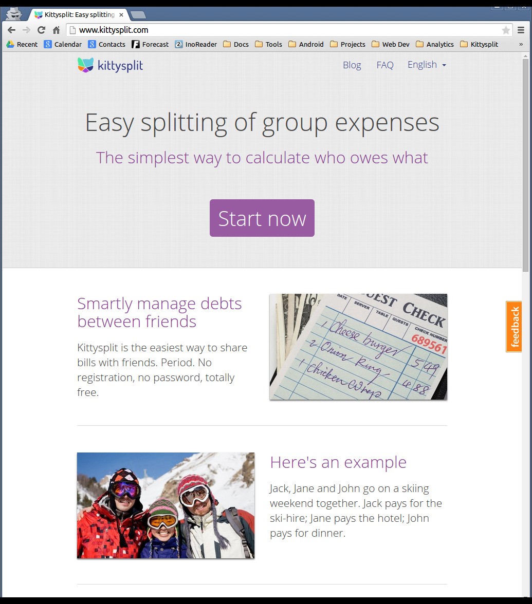Click the kittysplit cat logo

85,65
